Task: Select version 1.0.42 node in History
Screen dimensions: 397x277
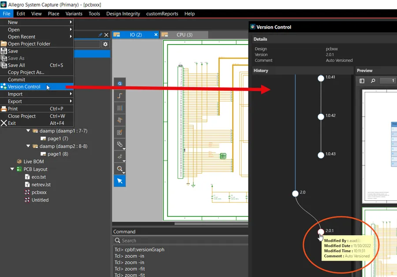Action: (321, 117)
